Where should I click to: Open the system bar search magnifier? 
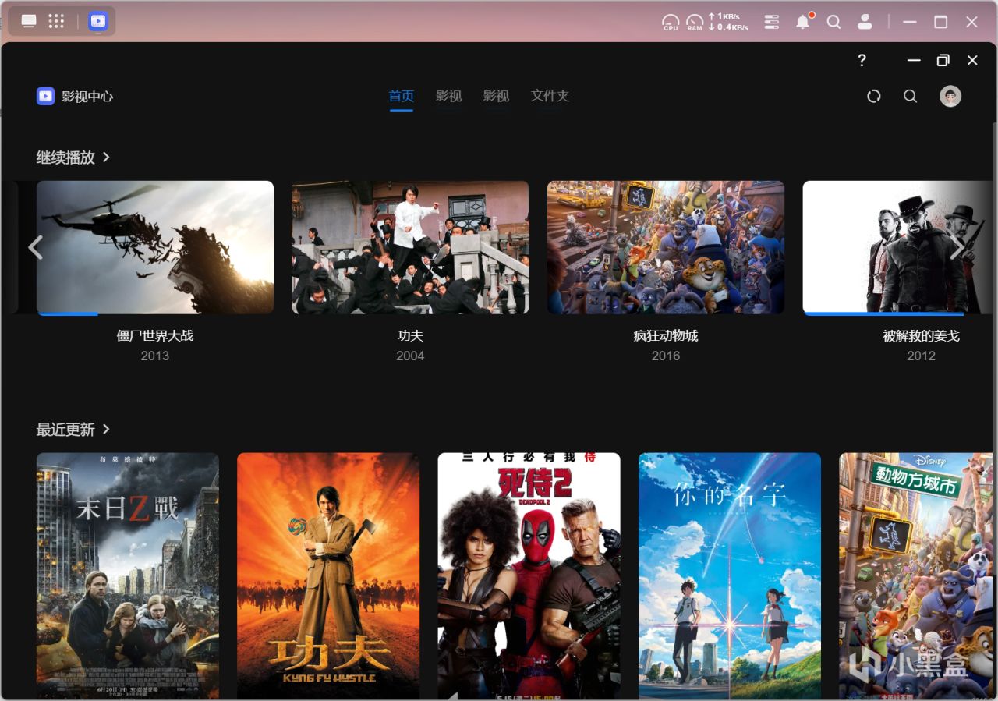coord(833,22)
